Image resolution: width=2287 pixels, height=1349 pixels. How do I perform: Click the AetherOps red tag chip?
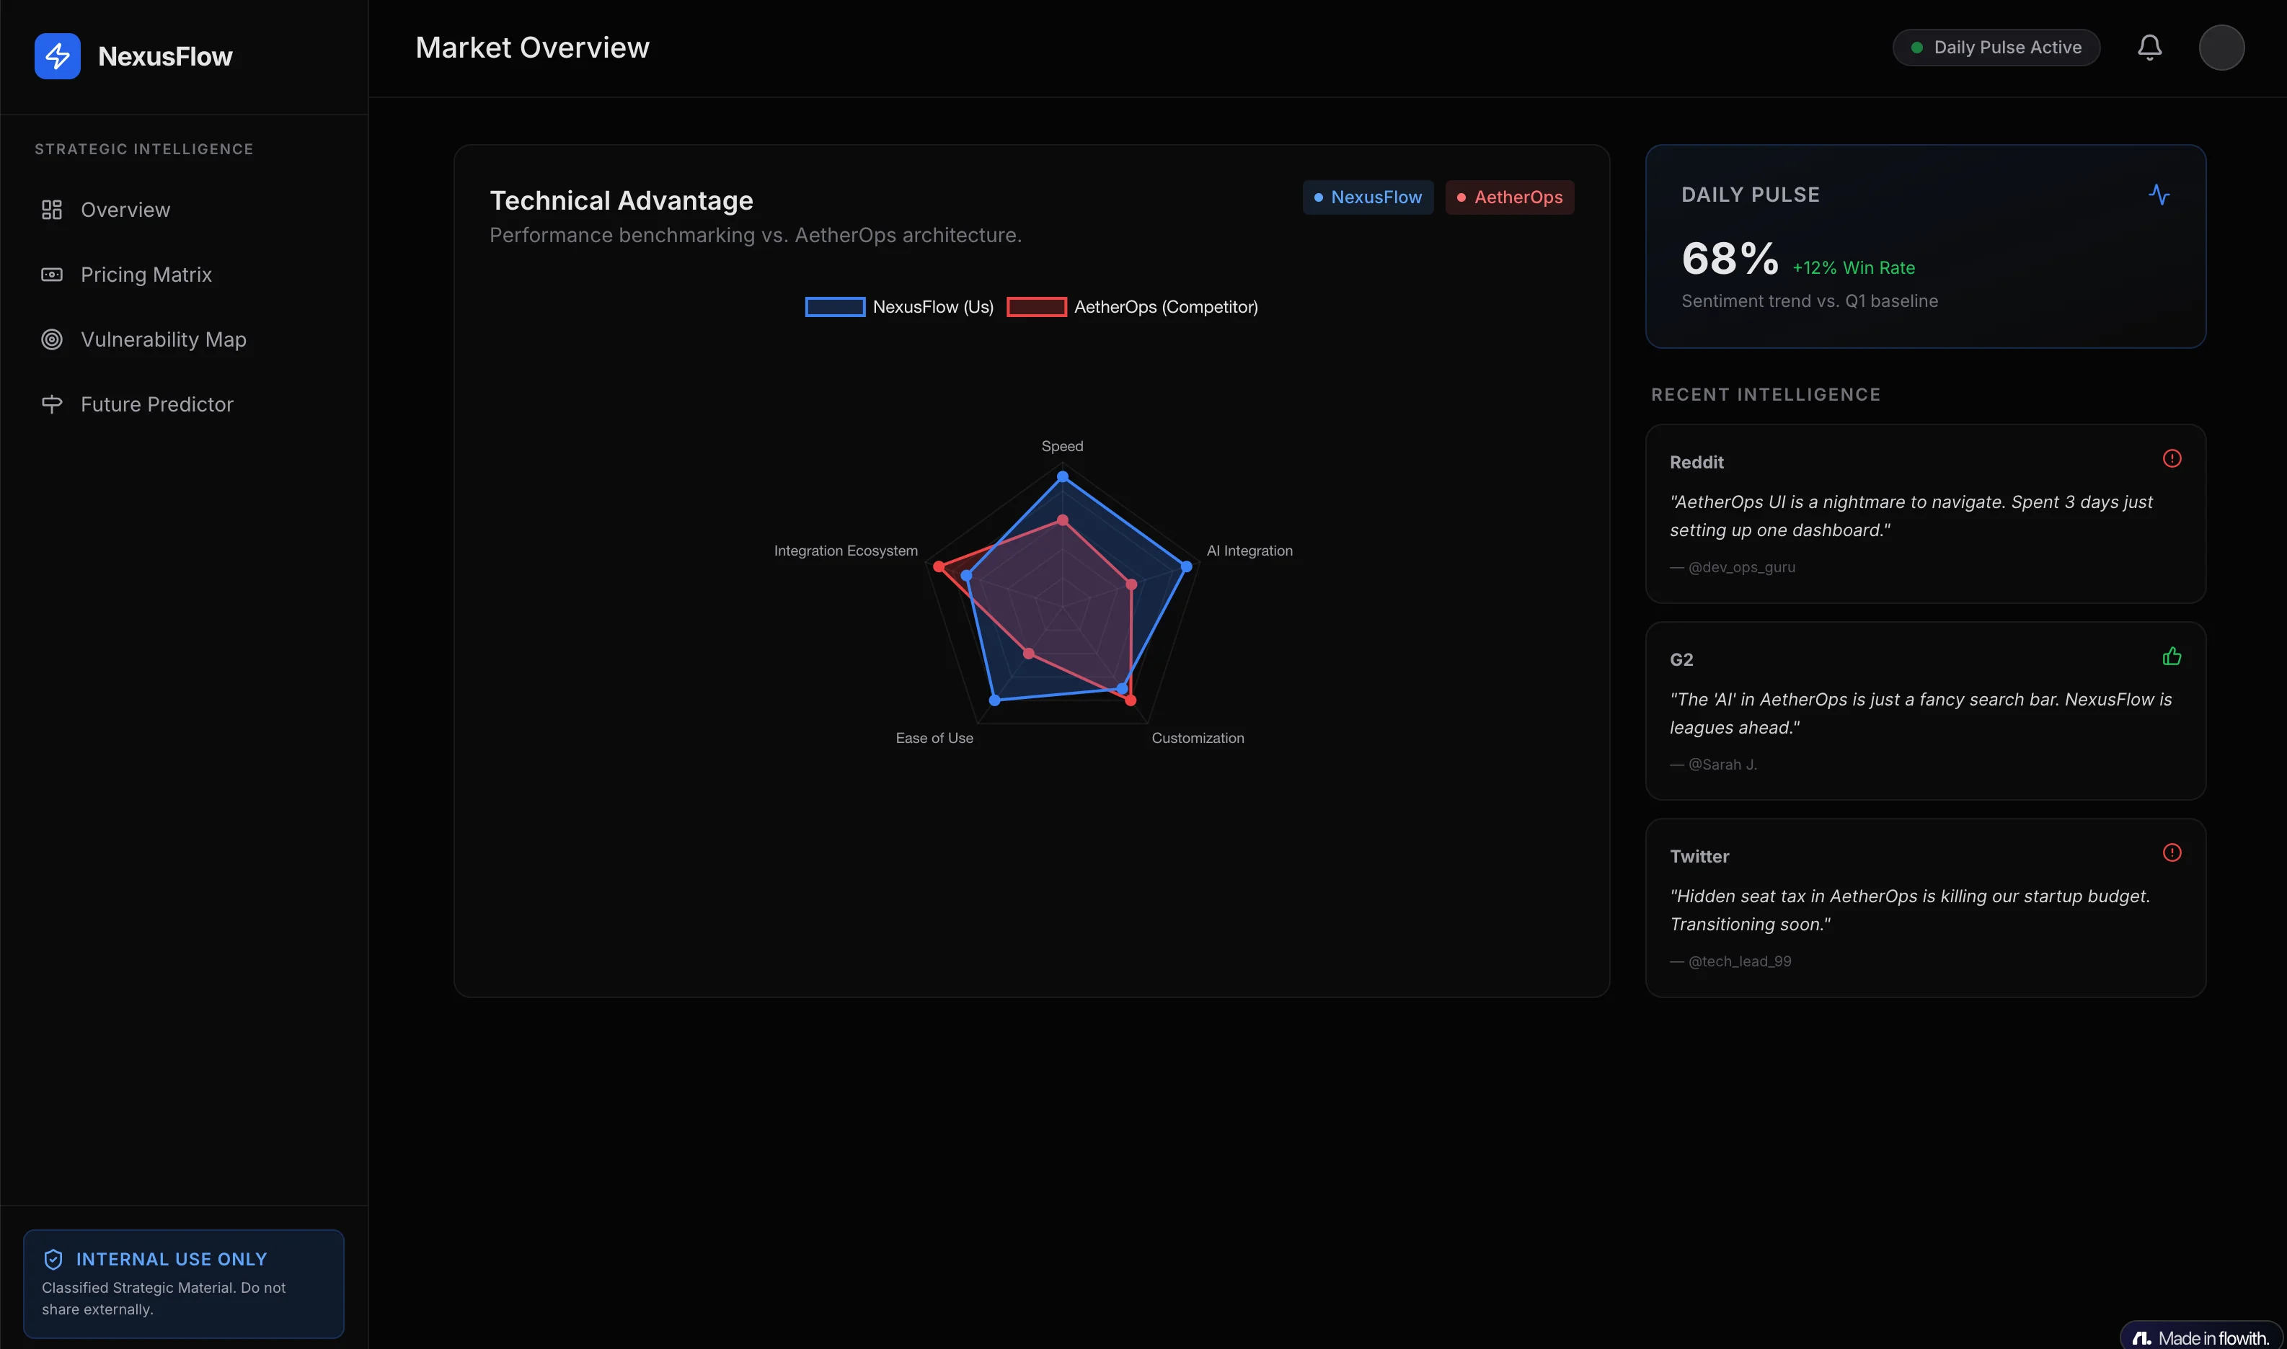(x=1510, y=197)
